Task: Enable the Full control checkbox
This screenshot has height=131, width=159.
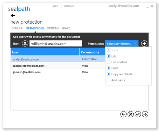Action: [109, 62]
